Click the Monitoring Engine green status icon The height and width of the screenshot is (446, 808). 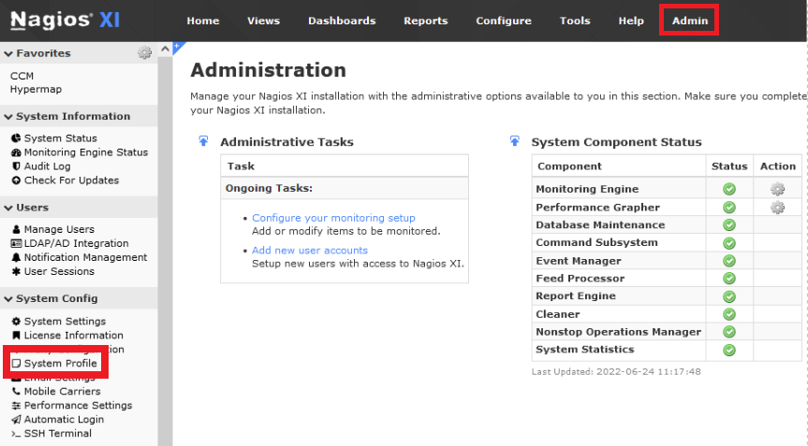(x=729, y=190)
